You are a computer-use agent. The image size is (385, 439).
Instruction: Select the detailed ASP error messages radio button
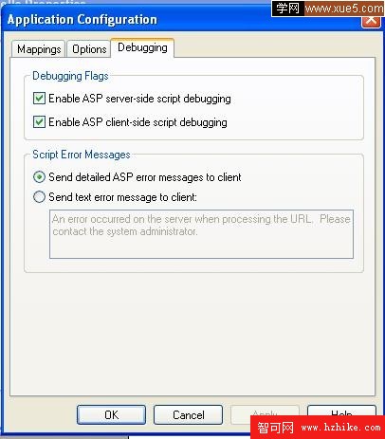click(x=39, y=177)
